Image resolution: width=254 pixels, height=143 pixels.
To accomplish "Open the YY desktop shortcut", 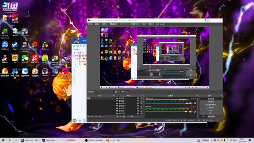I will click(x=15, y=59).
